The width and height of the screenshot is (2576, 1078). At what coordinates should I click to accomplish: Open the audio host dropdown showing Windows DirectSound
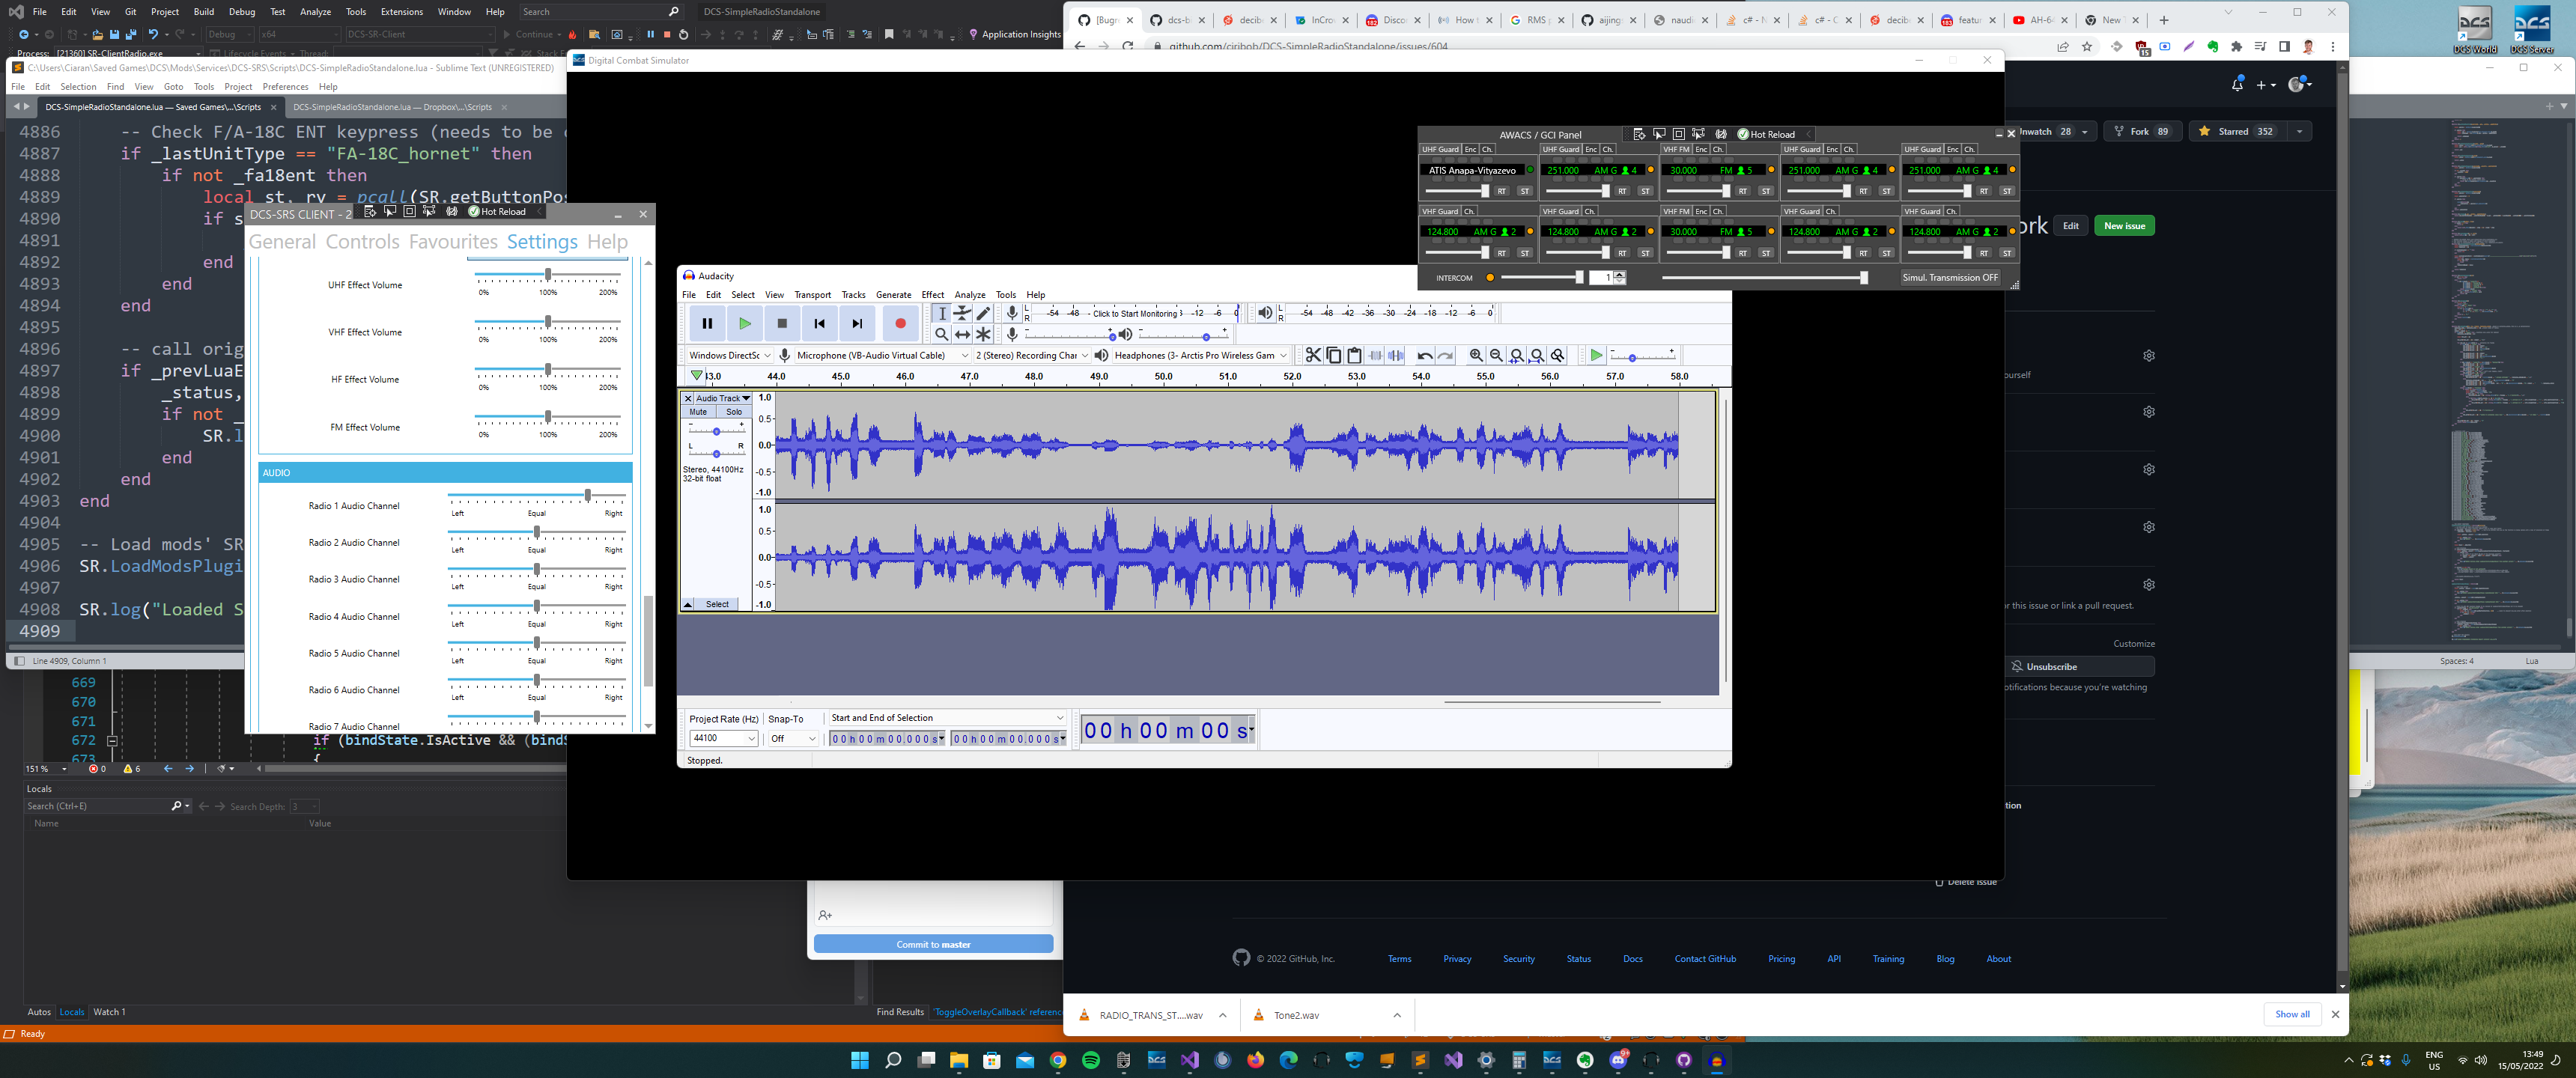727,355
